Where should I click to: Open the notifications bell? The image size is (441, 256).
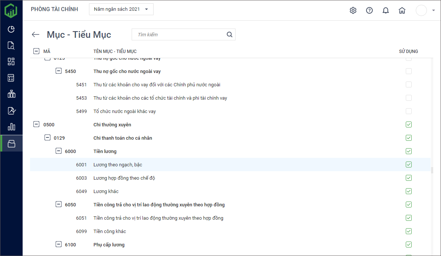tap(385, 10)
